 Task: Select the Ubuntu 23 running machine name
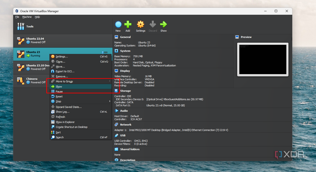[33, 52]
